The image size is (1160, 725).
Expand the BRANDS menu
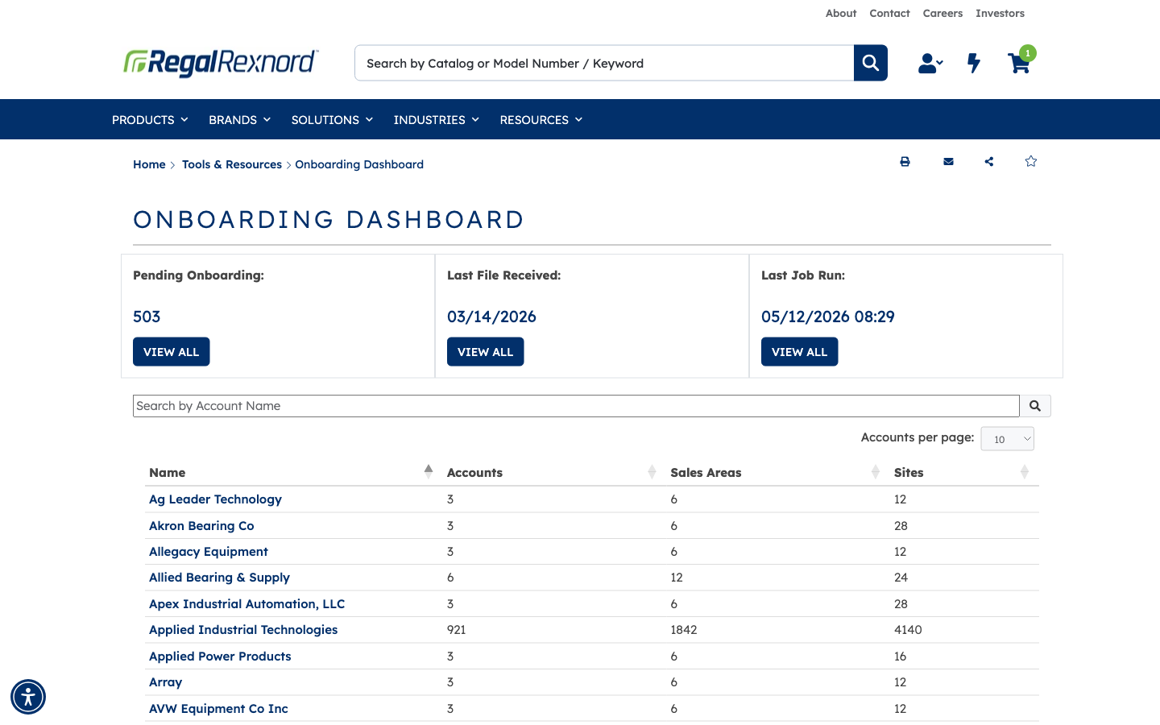point(239,119)
